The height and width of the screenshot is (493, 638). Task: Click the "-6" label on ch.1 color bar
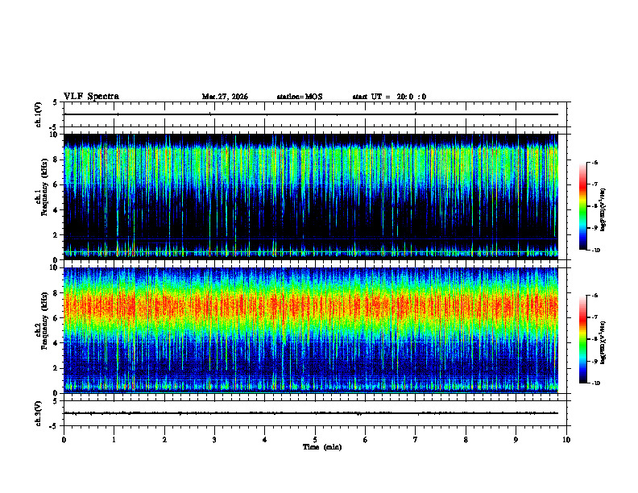[x=594, y=162]
